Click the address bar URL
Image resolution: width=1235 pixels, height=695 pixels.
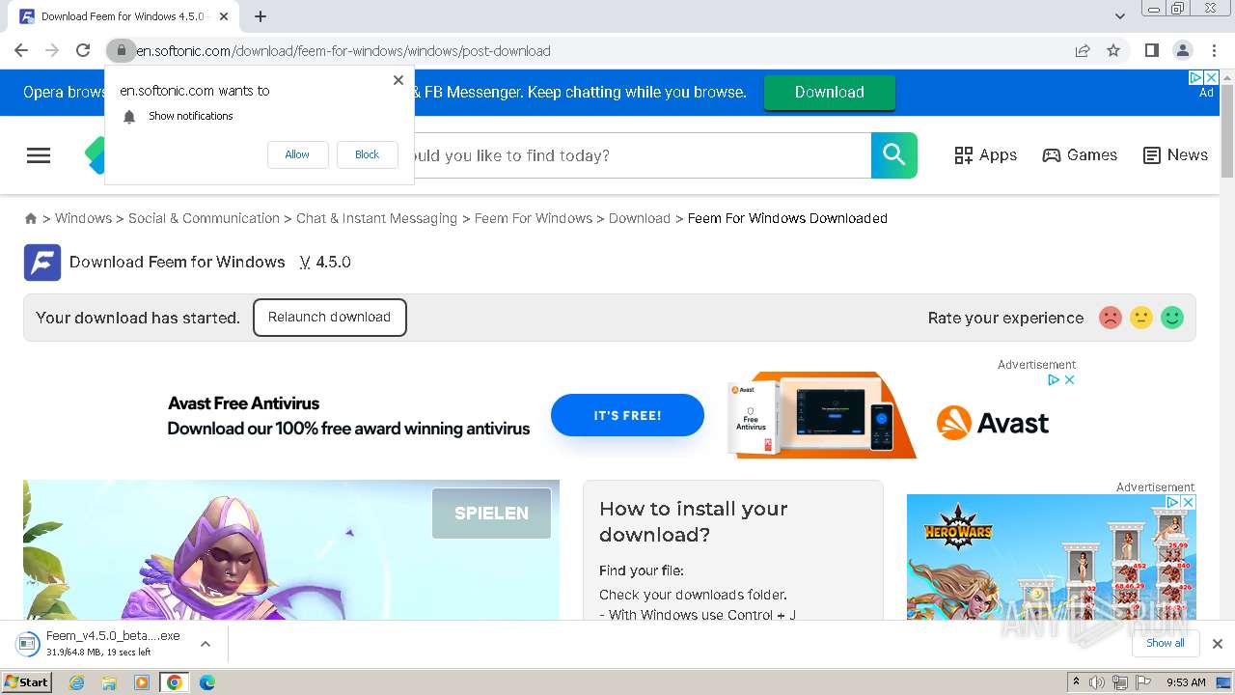click(x=343, y=50)
